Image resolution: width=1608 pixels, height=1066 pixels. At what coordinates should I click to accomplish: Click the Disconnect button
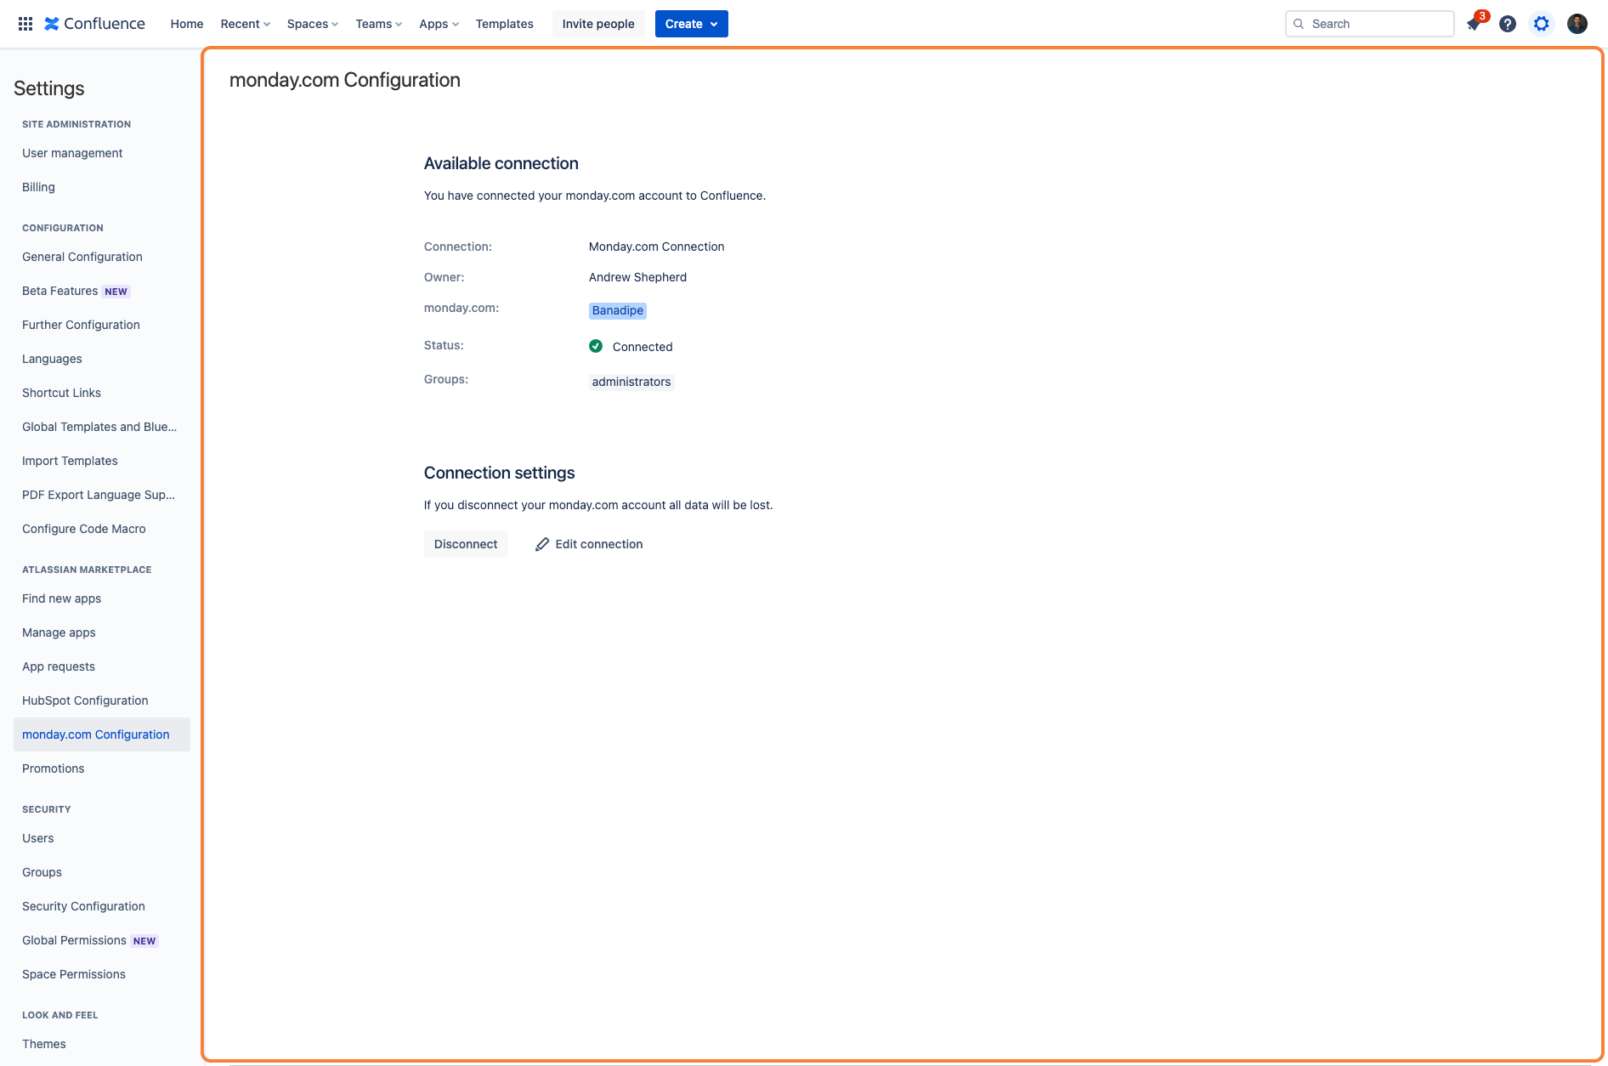click(466, 544)
